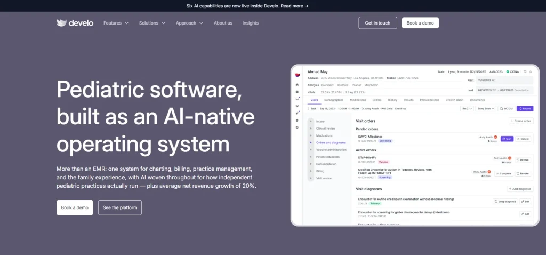Select the Visit review step
Viewport: 546px width, 256px height.
click(324, 178)
